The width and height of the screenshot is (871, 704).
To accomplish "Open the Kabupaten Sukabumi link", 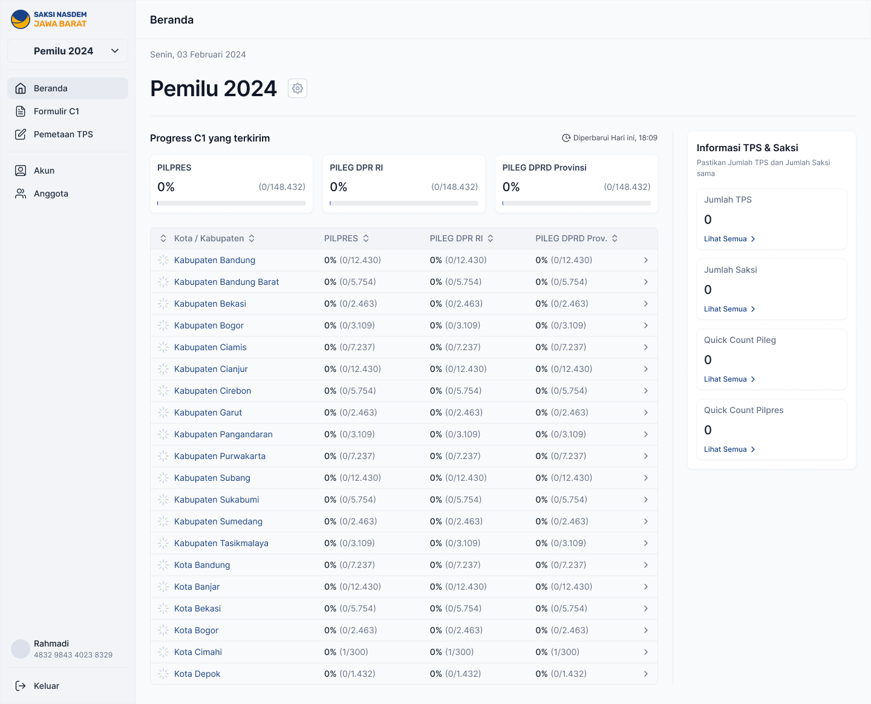I will click(217, 500).
